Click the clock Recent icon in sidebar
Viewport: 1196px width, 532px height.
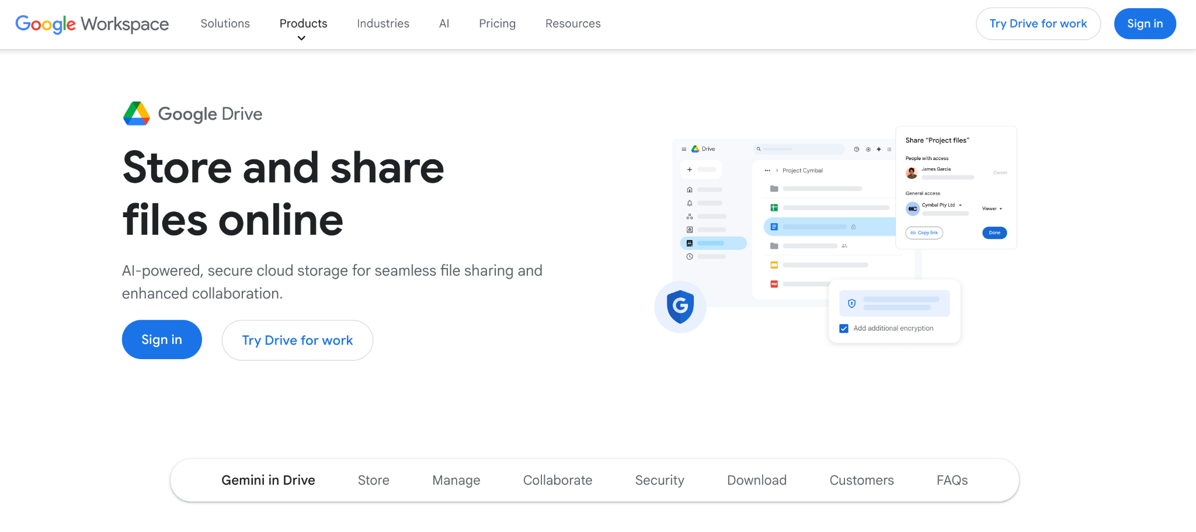tap(690, 256)
